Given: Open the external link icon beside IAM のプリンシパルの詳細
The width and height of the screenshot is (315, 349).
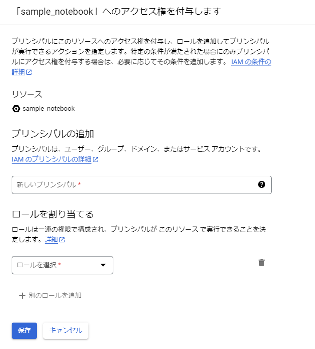Looking at the screenshot, I should 96,160.
